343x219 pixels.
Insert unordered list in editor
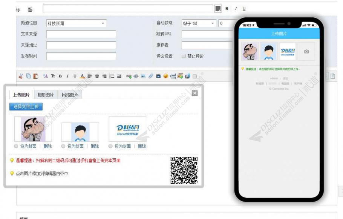(x=119, y=76)
